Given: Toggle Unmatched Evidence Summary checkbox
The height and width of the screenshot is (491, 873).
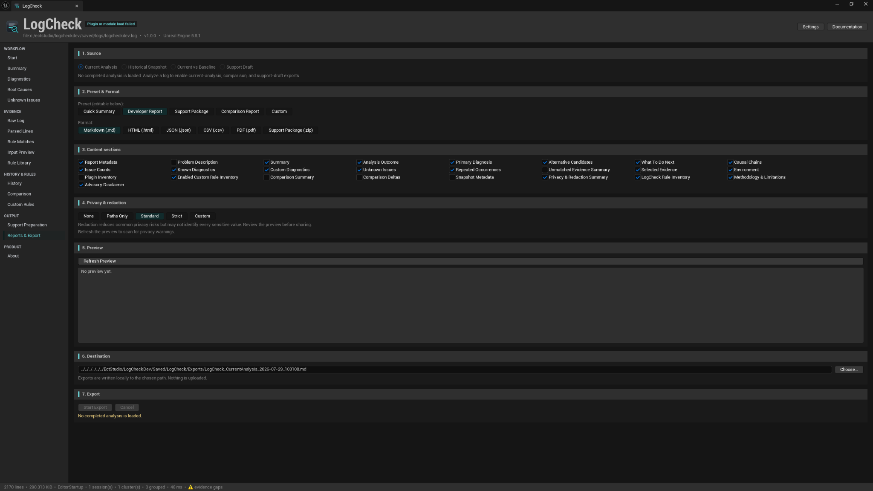Looking at the screenshot, I should (x=545, y=170).
